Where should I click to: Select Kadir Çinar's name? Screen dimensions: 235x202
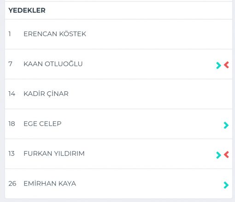(x=46, y=94)
